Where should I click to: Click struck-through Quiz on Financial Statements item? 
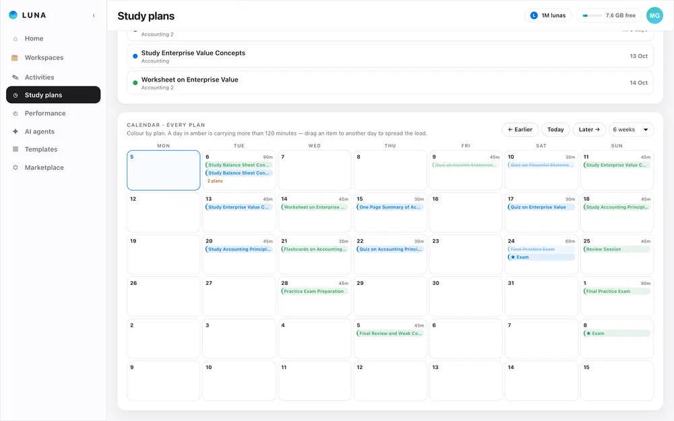click(x=541, y=165)
